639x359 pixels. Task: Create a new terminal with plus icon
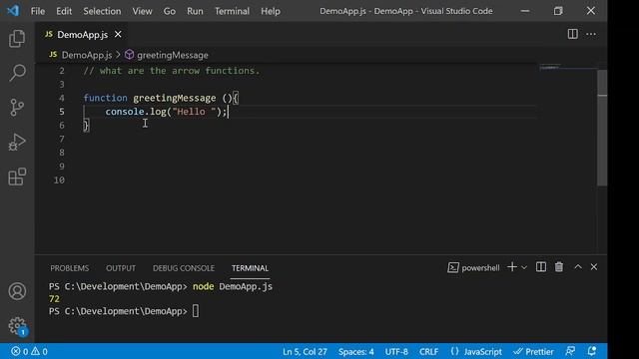click(512, 267)
